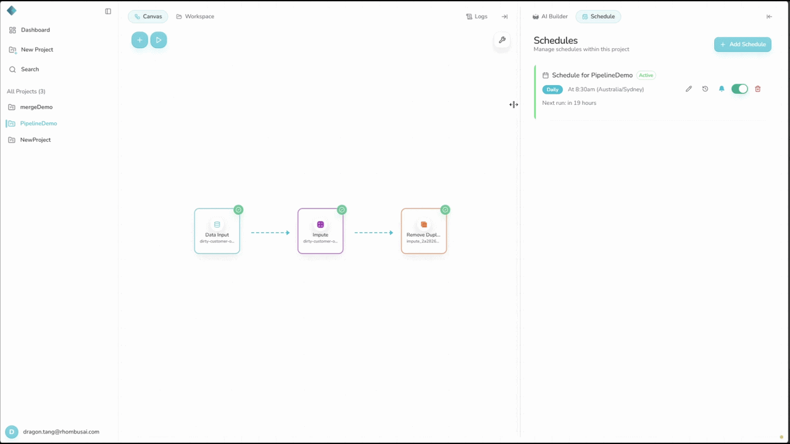The height and width of the screenshot is (444, 790).
Task: Add a new node with plus button
Action: tap(139, 40)
